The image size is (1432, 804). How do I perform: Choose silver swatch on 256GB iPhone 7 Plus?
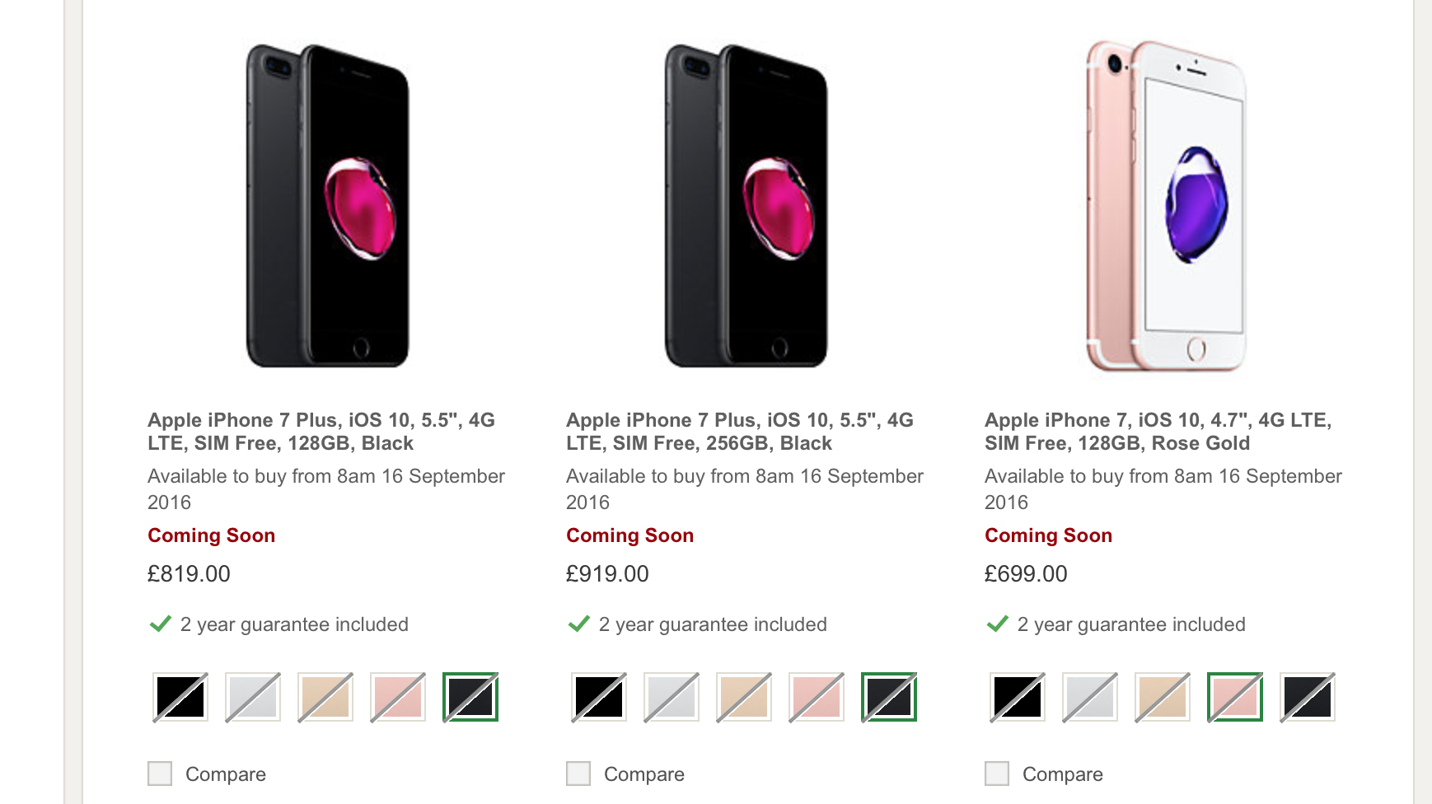coord(672,697)
